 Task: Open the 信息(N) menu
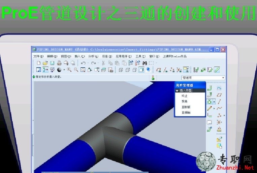click(107, 56)
